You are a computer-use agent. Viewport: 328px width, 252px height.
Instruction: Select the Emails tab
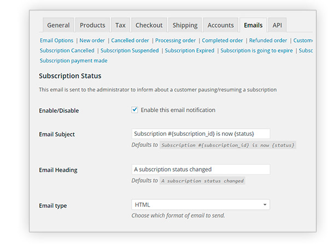click(x=253, y=25)
